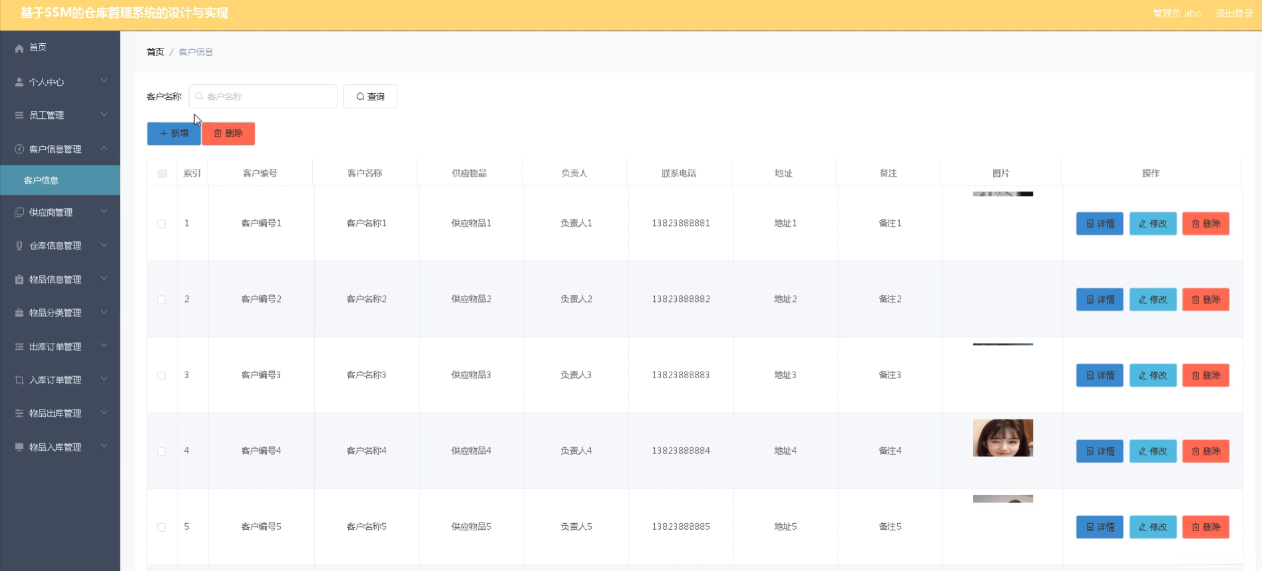Click the 客户名称 column header

pyautogui.click(x=365, y=173)
